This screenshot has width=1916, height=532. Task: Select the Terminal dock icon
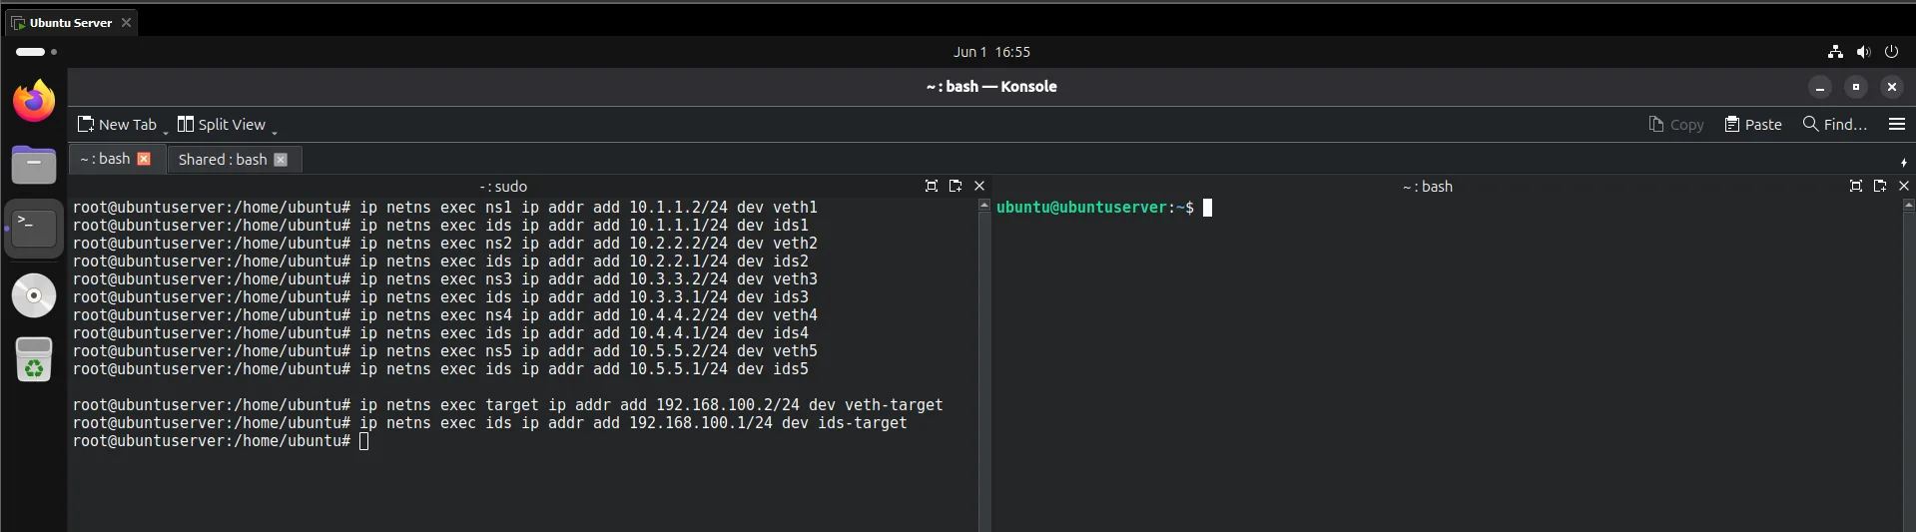coord(34,229)
